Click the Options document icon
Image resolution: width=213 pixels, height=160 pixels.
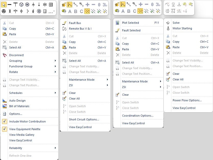coord(5,114)
